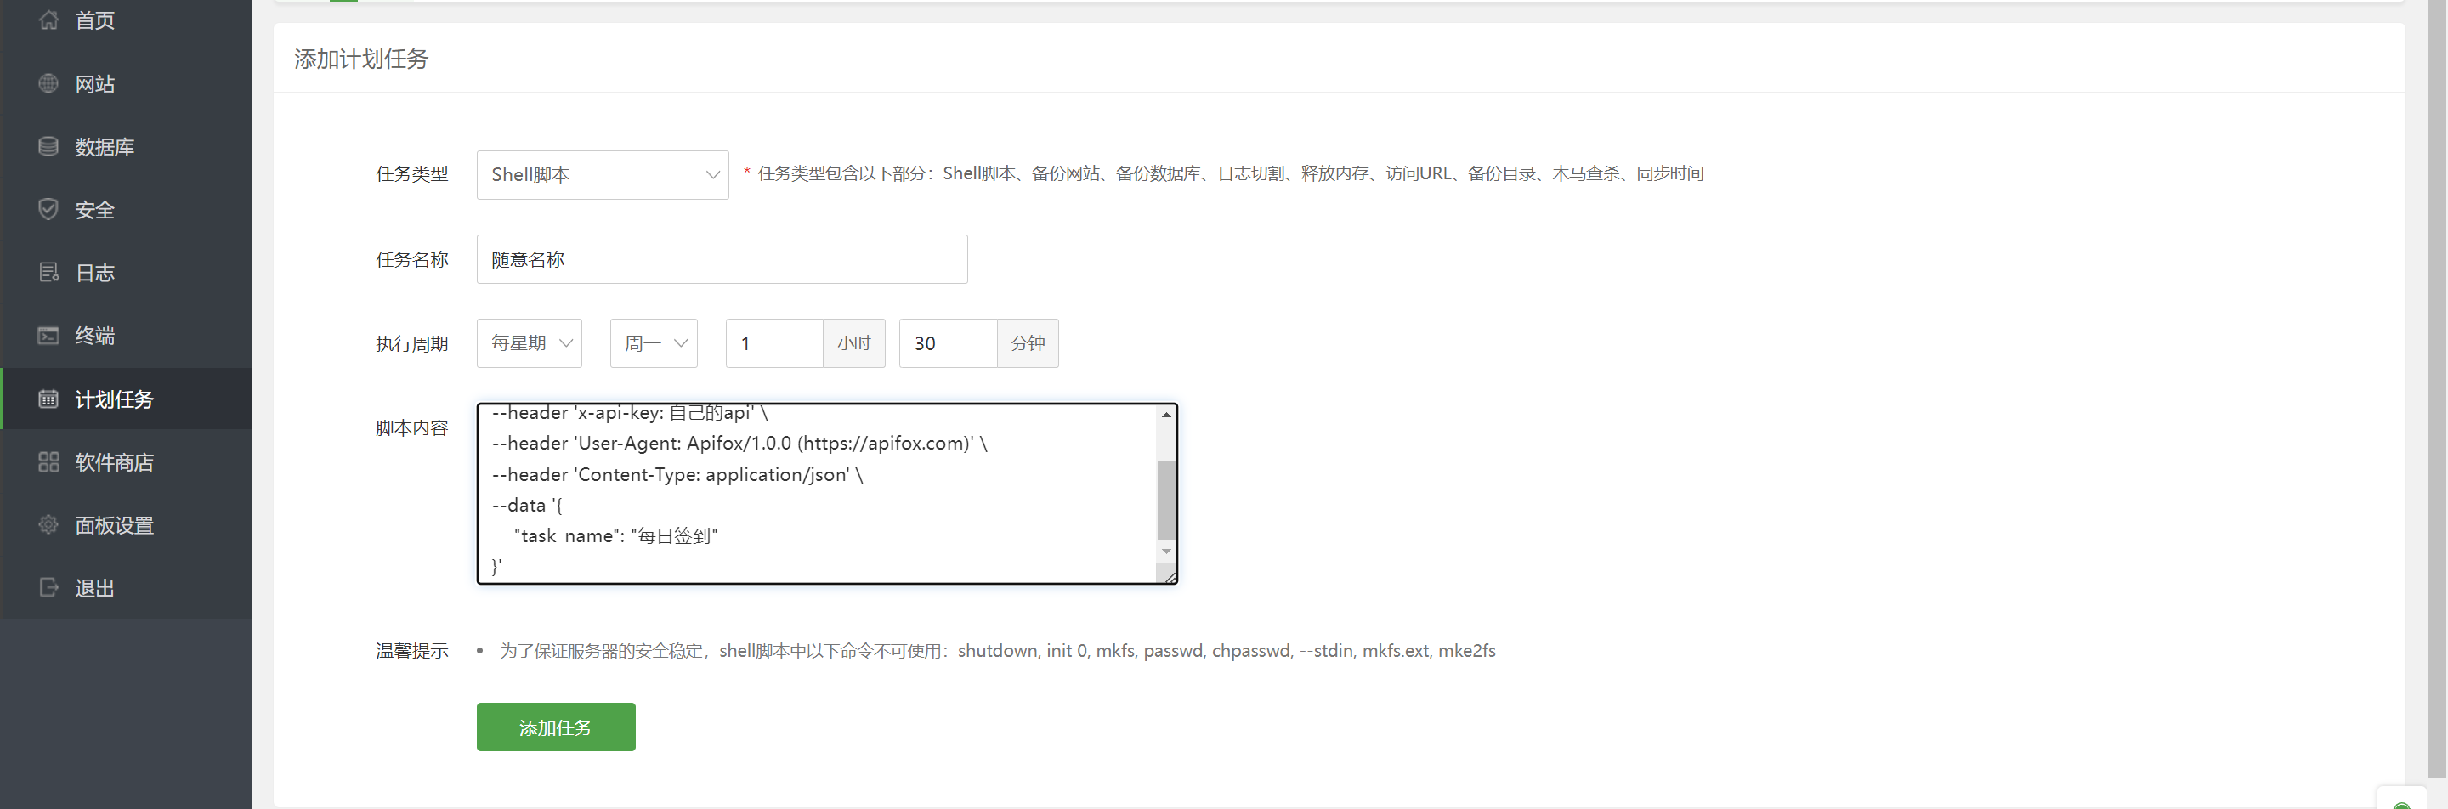Click the script scrollbar up arrow

tap(1166, 415)
